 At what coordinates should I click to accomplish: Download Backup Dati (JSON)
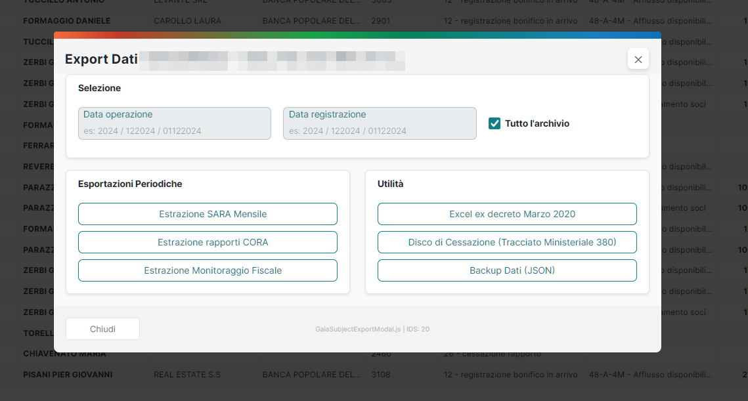507,270
